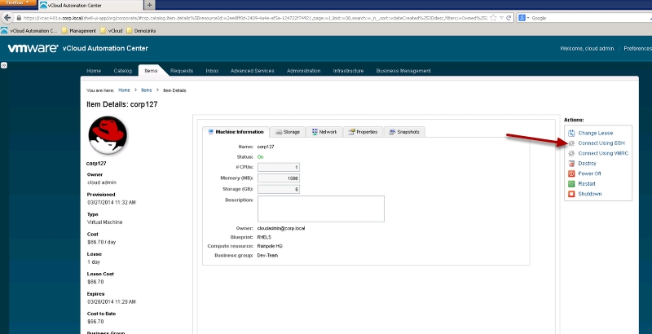
Task: Click the Change Lease clock icon
Action: coord(571,133)
